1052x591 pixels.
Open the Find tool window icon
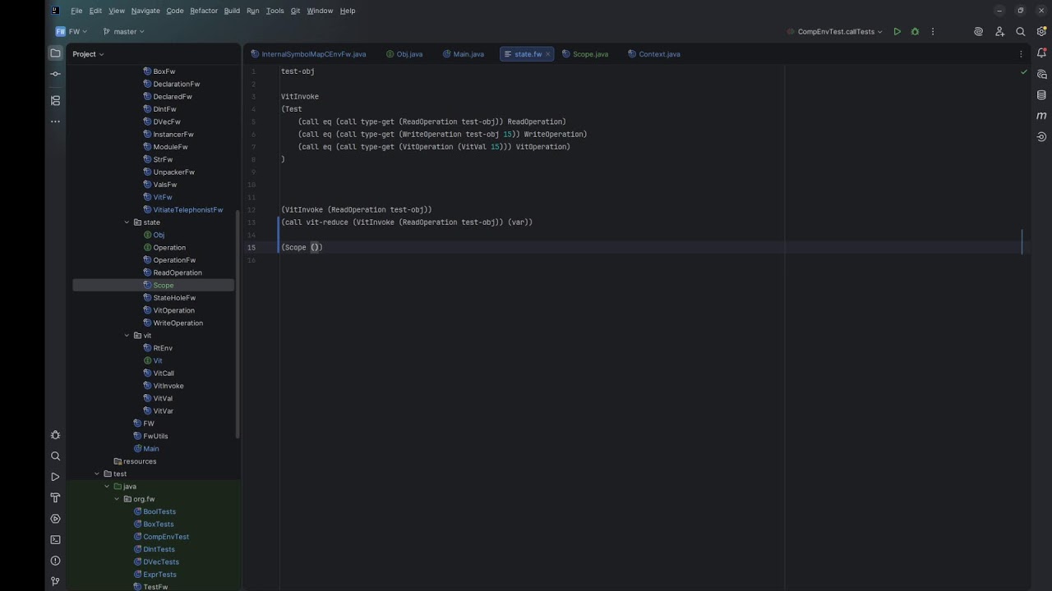55,456
